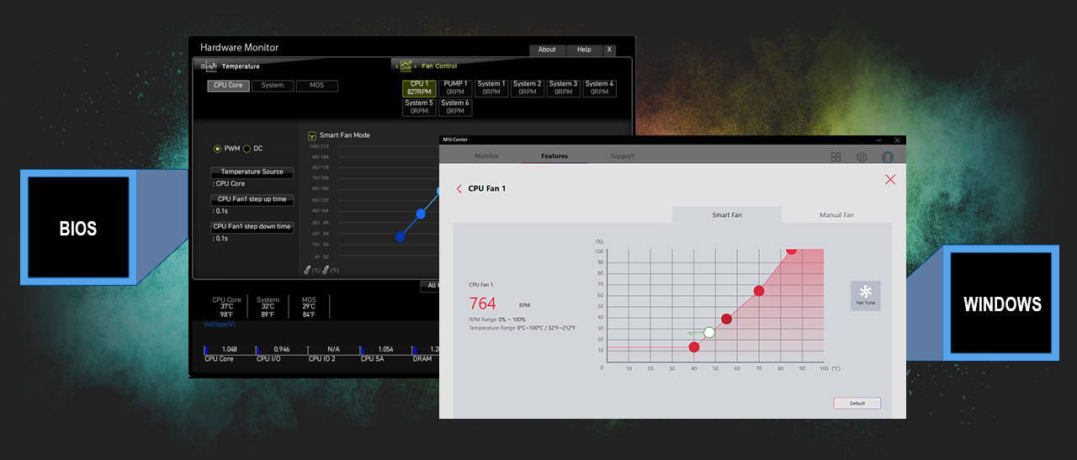Viewport: 1077px width, 460px height.
Task: Click the Temperature waveform icon
Action: click(x=210, y=66)
